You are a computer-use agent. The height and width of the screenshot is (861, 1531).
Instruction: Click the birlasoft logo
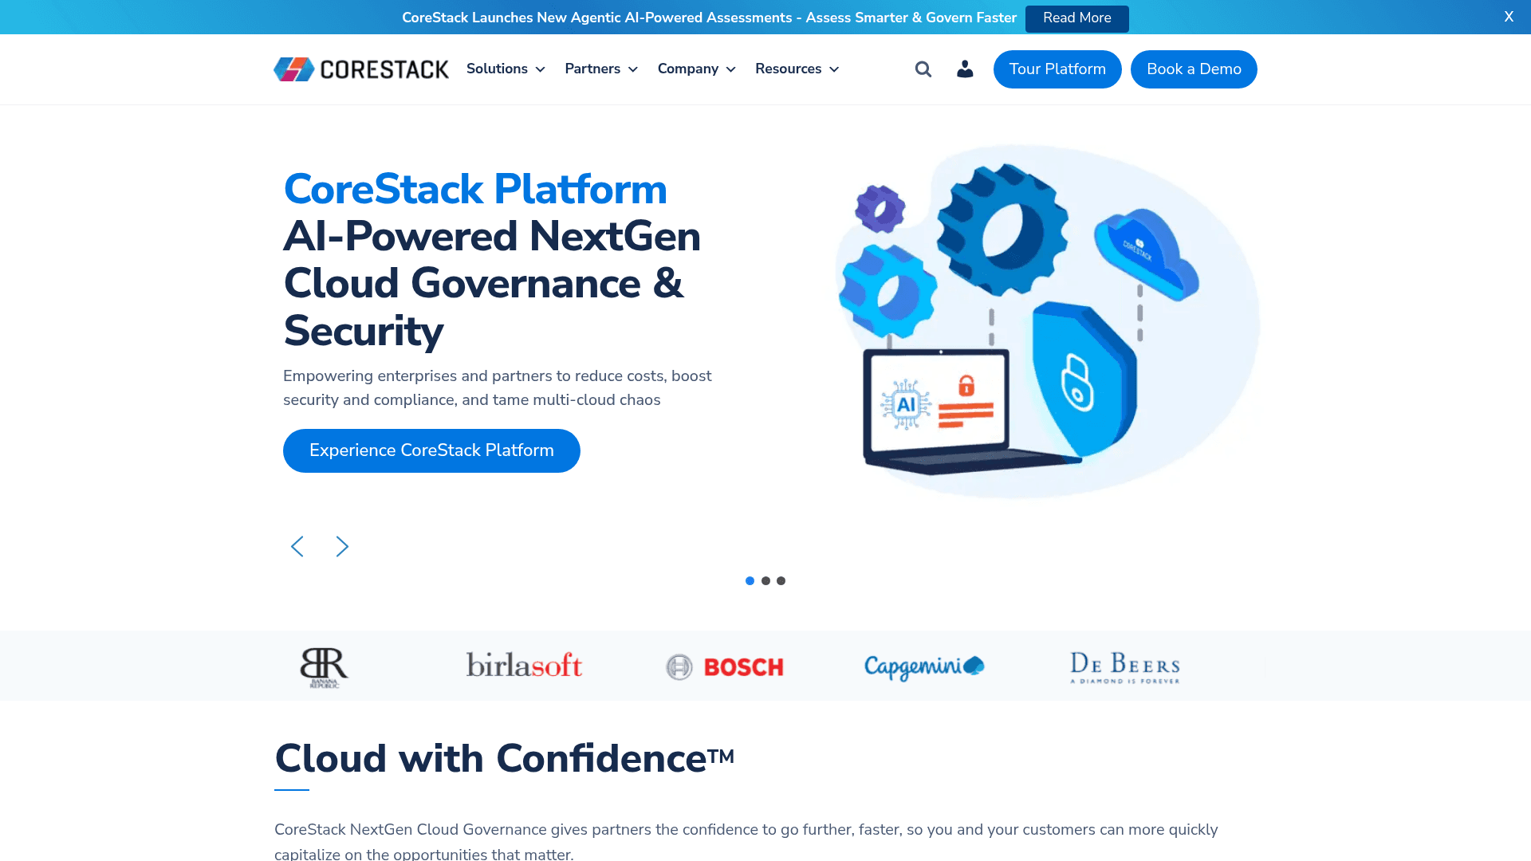click(524, 666)
